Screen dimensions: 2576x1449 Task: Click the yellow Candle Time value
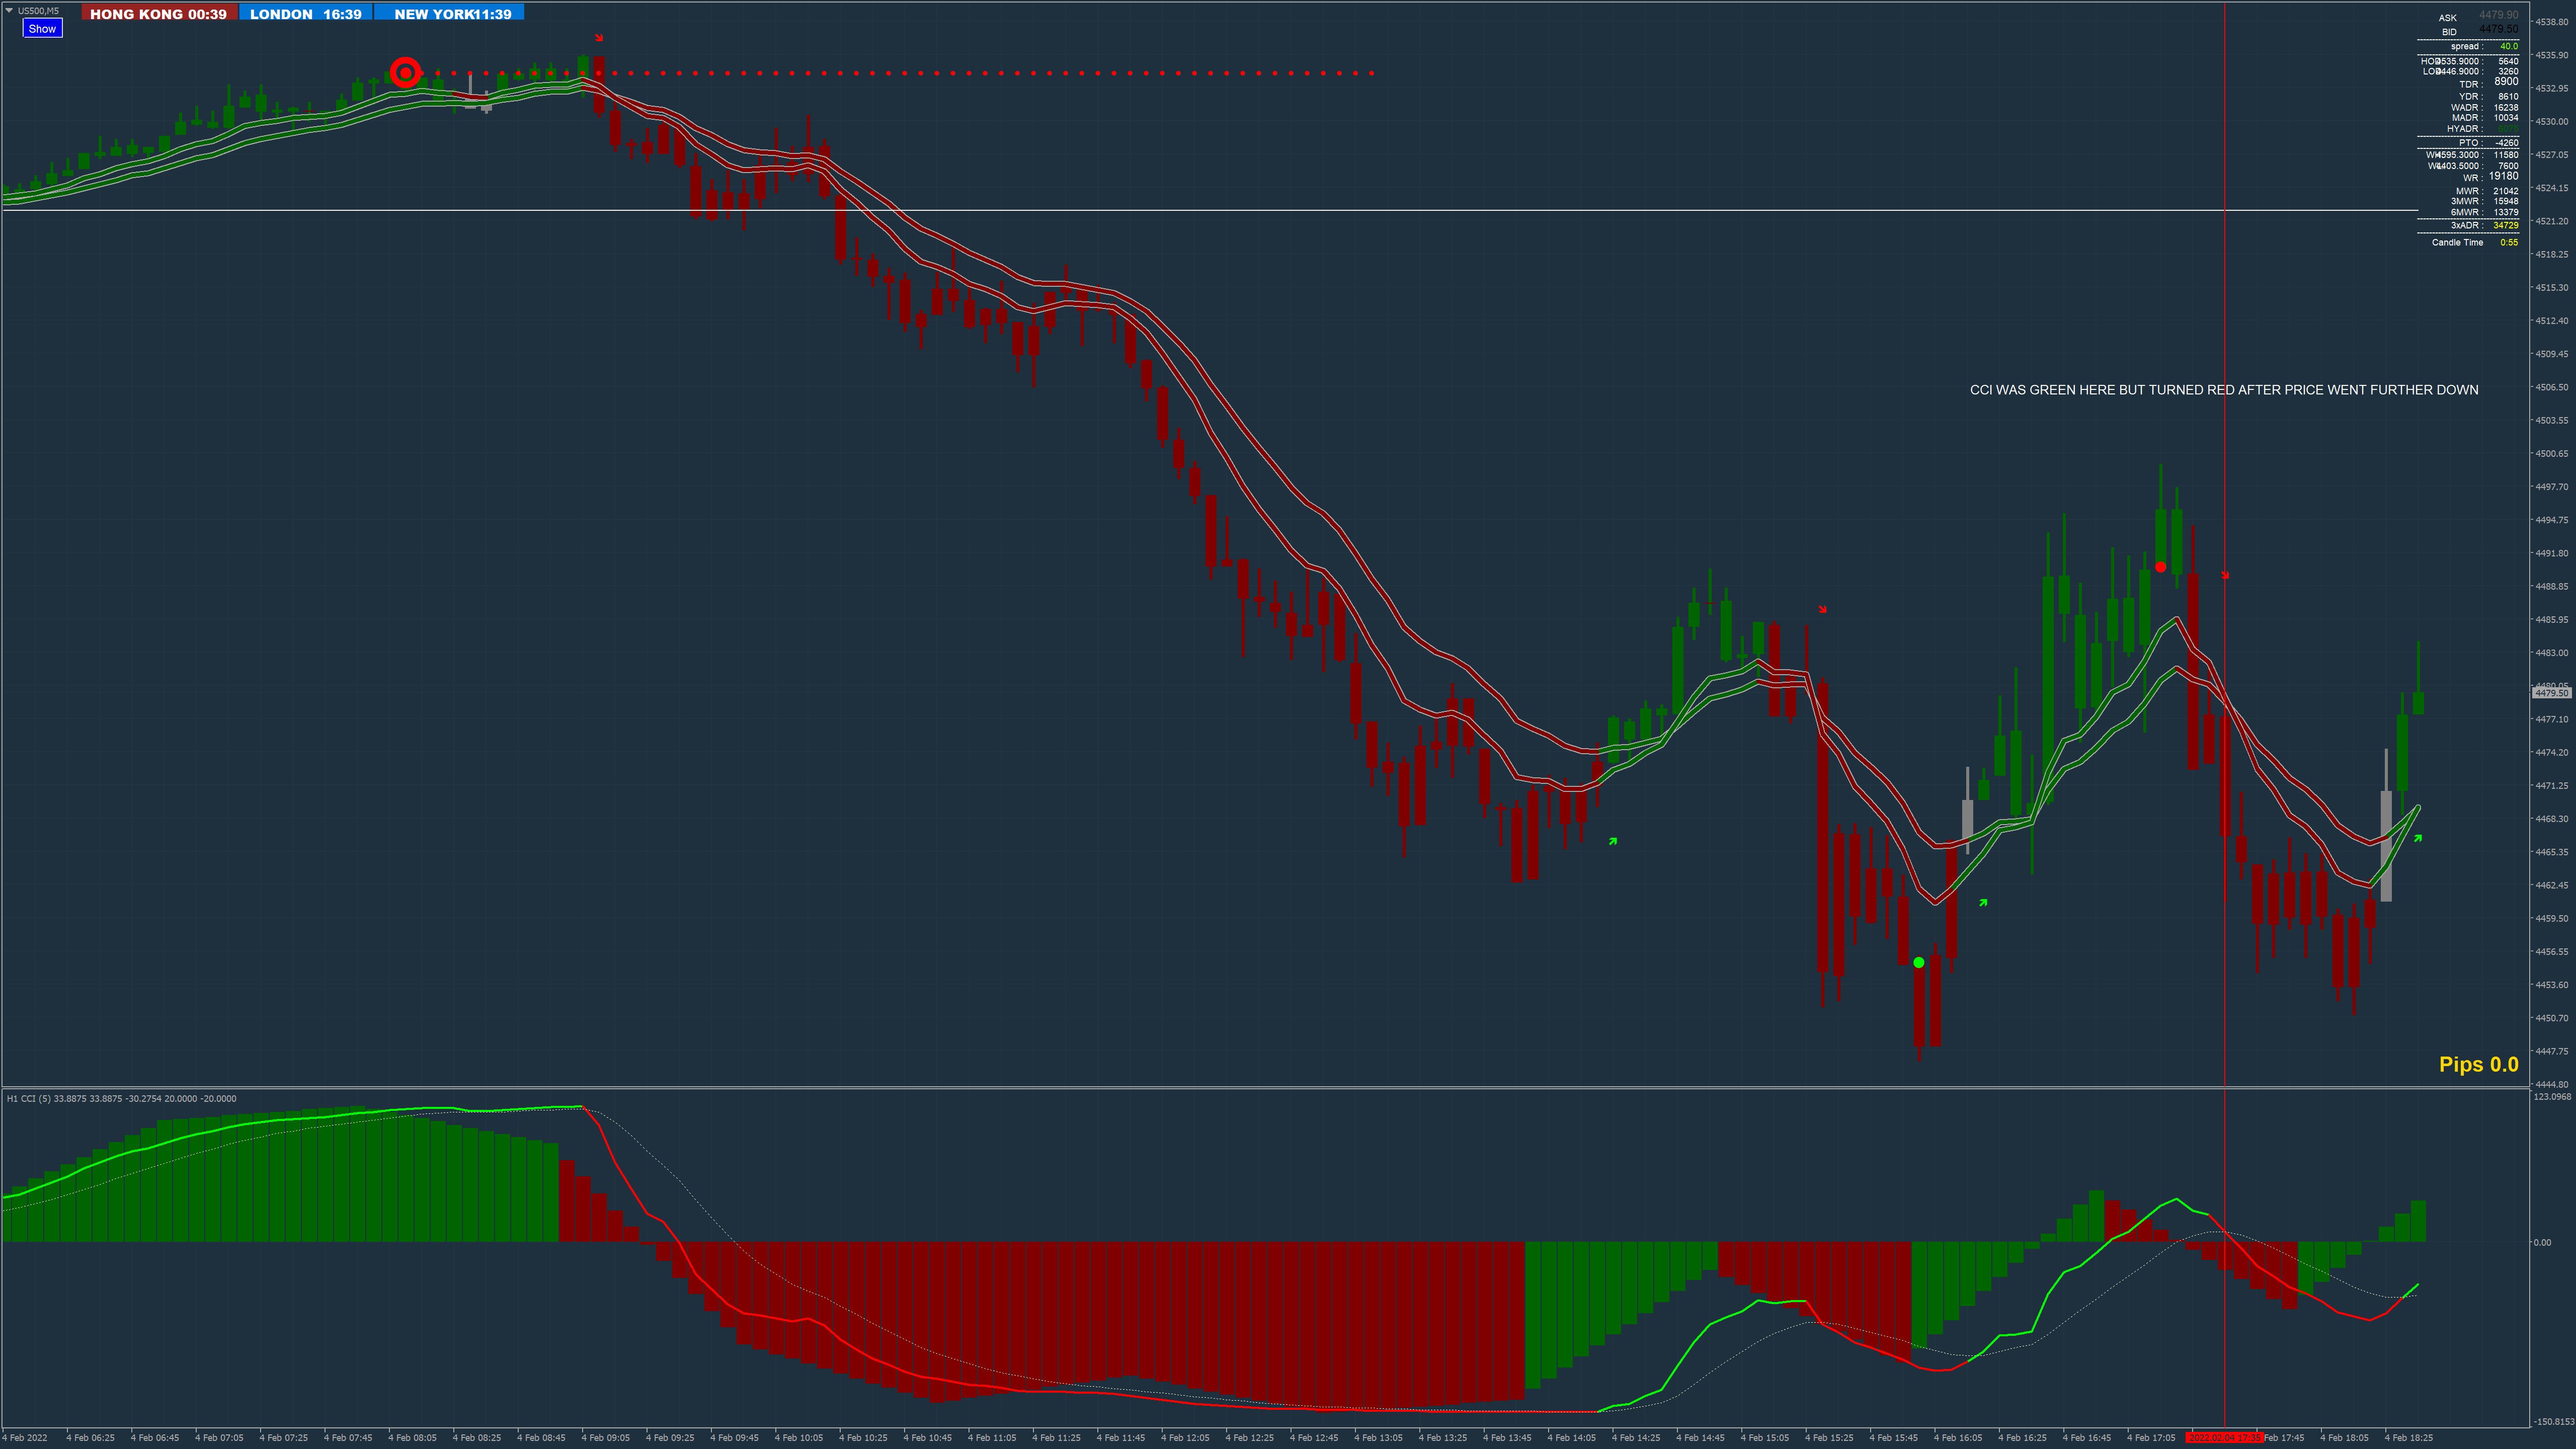(2509, 242)
